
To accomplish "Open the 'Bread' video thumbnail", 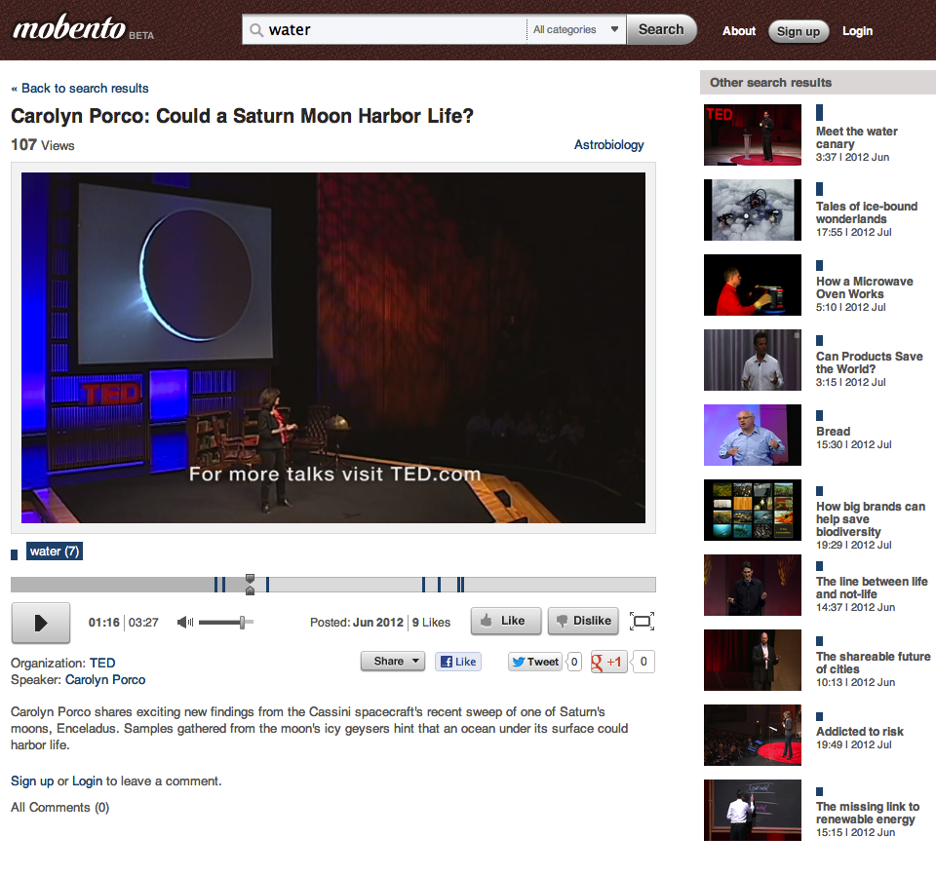I will point(752,435).
